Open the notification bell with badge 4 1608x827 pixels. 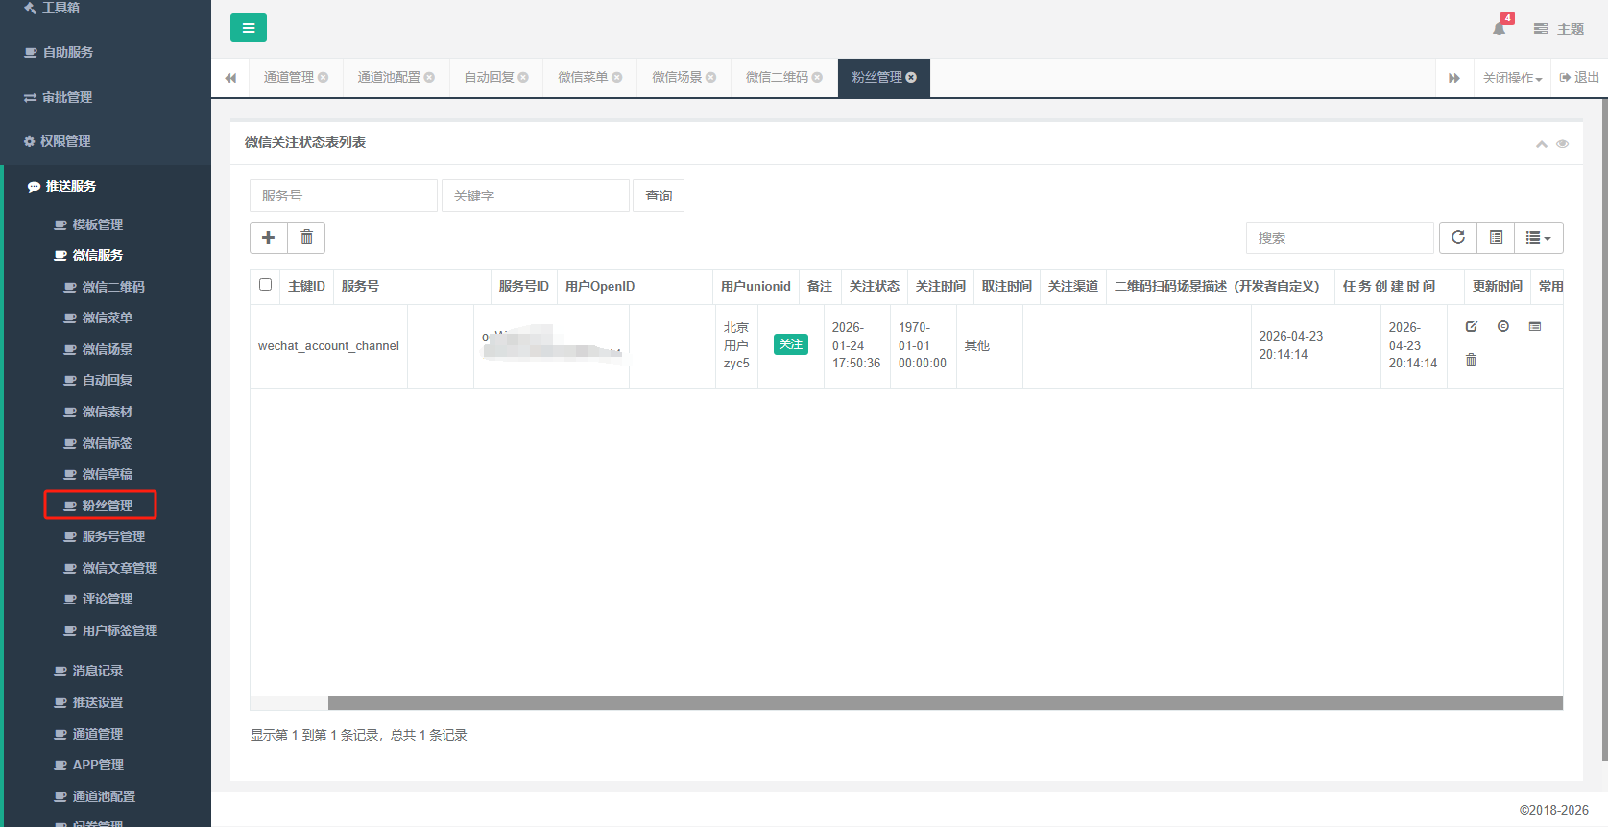1500,27
